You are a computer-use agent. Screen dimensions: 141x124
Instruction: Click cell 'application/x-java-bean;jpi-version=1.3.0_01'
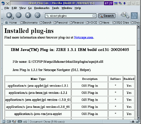pyautogui.click(x=38, y=107)
